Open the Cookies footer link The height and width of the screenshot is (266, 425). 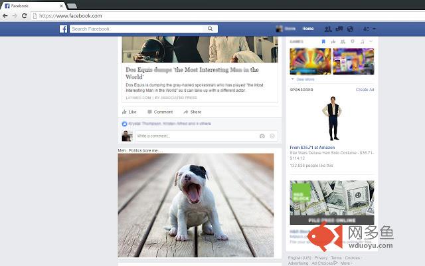(353, 257)
